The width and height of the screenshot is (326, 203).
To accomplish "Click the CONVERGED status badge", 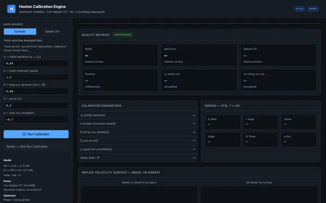I will [123, 35].
